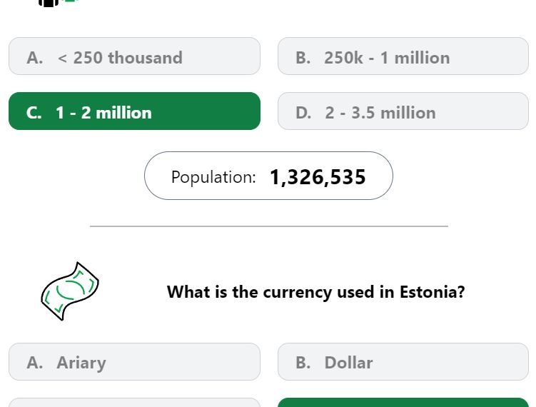Viewport: 536px width, 407px height.
Task: Click the "C." letter in the green answer
Action: (34, 113)
